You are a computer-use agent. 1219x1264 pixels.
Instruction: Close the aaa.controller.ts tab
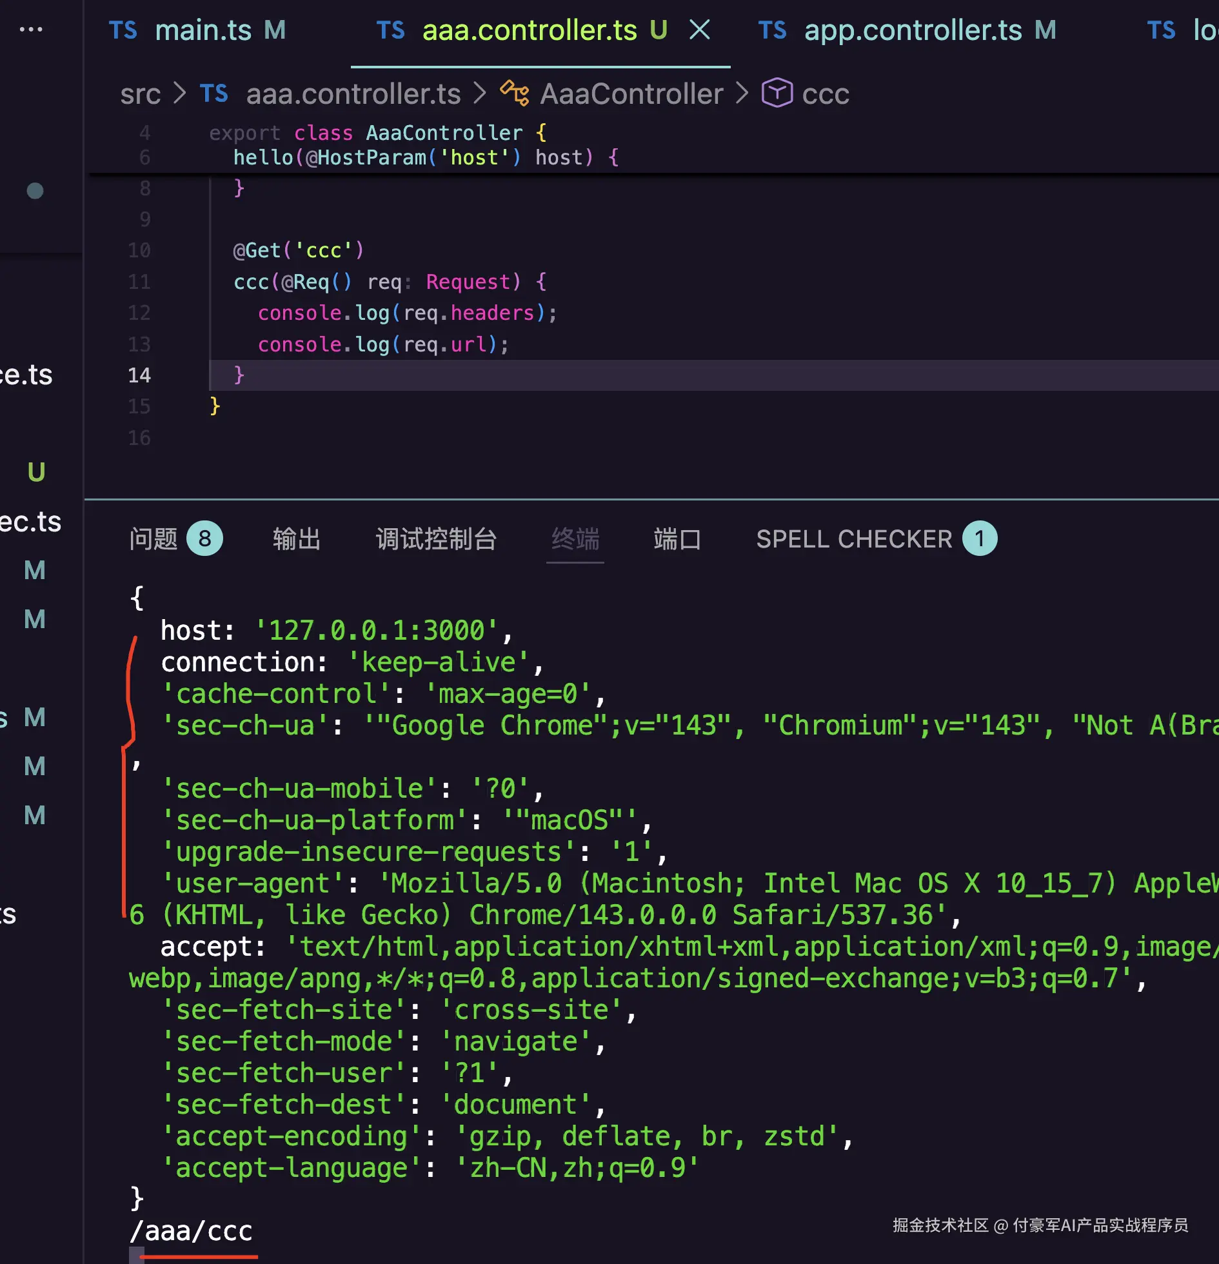(700, 30)
